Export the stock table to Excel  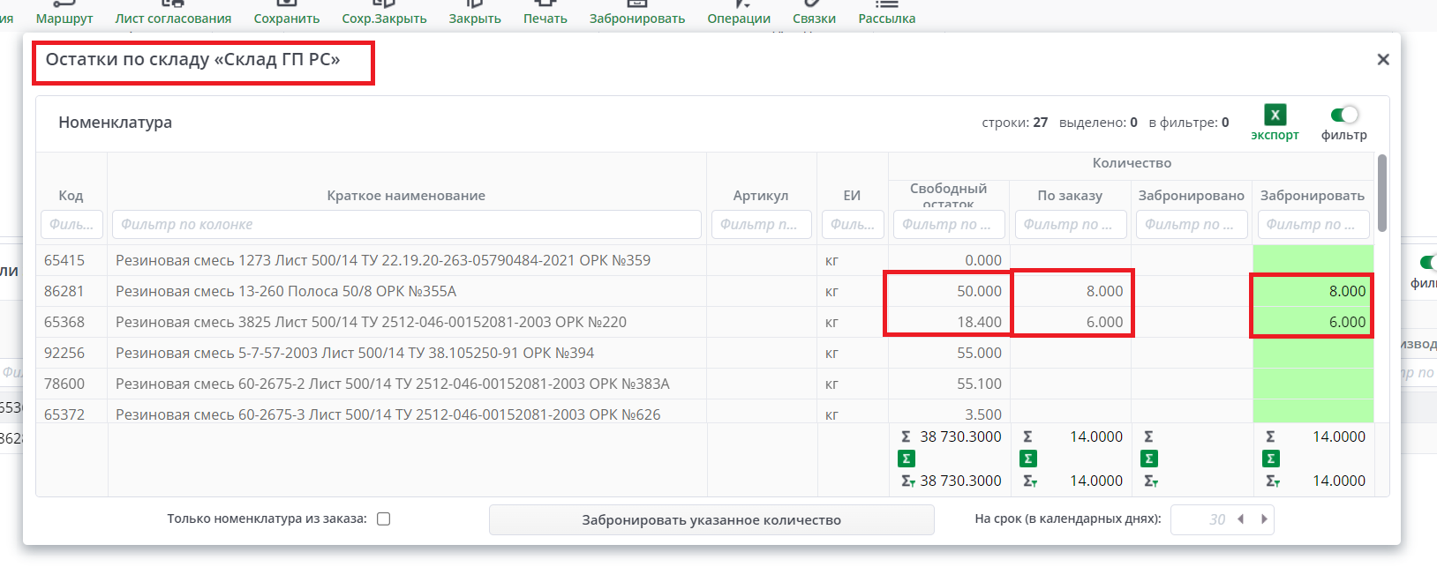click(1275, 116)
